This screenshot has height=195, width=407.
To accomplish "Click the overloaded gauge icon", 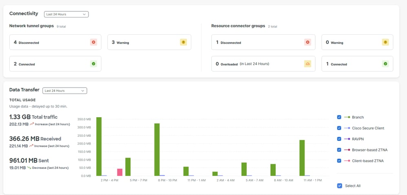I will tap(307, 64).
